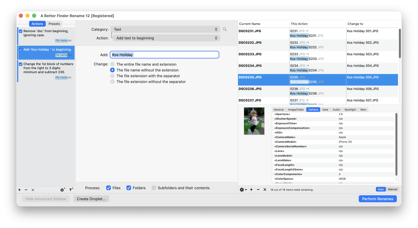
Task: Click the <CameraMake> metadata row
Action: coord(334,137)
